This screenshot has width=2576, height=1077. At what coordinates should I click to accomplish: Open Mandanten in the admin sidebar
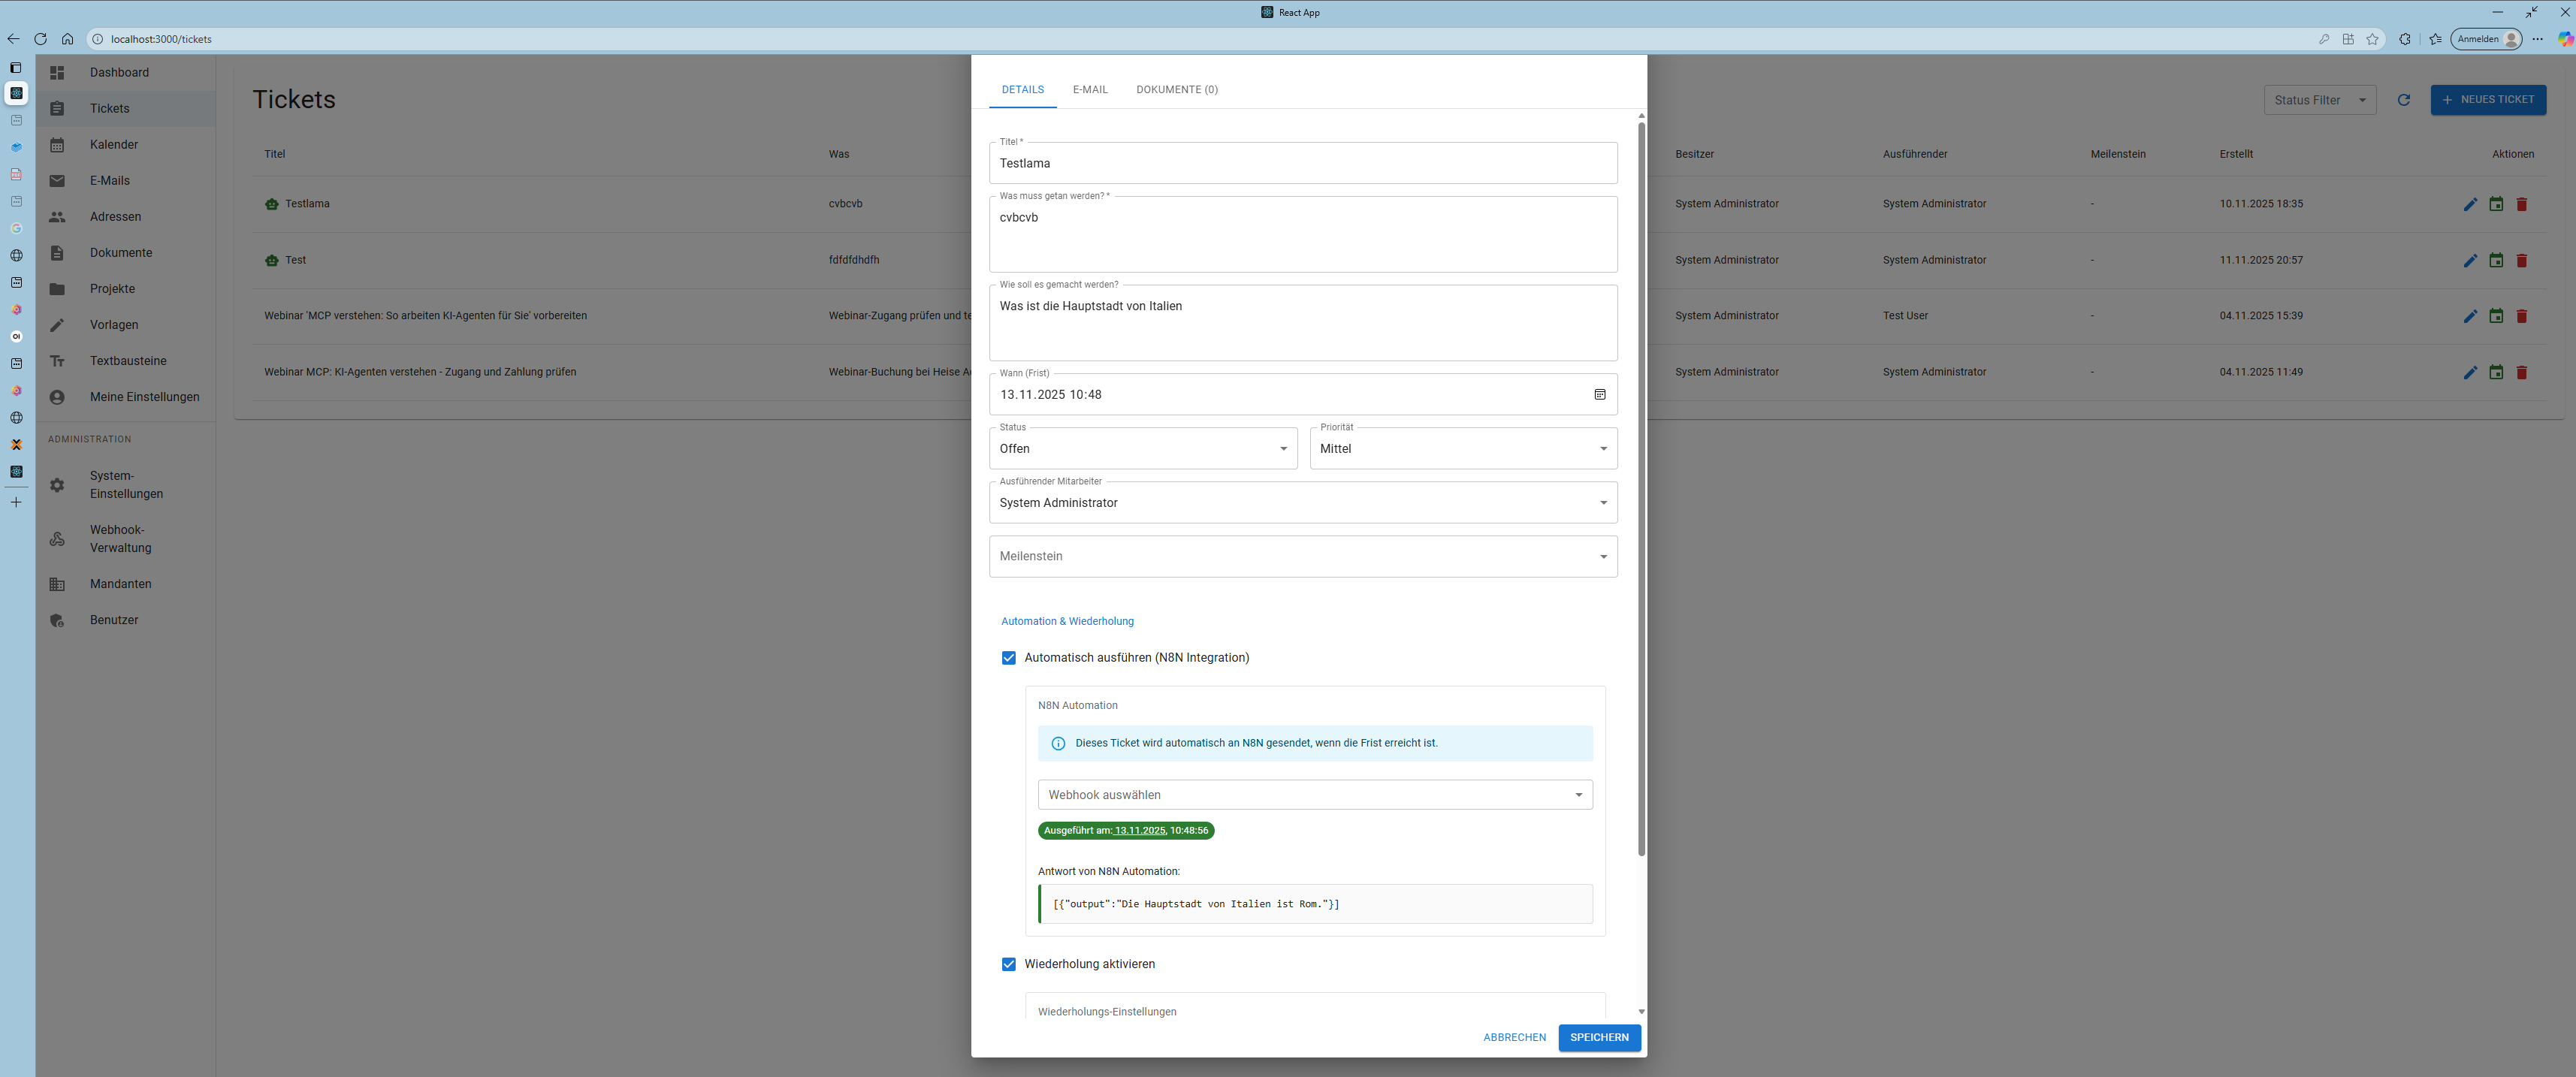(x=120, y=584)
